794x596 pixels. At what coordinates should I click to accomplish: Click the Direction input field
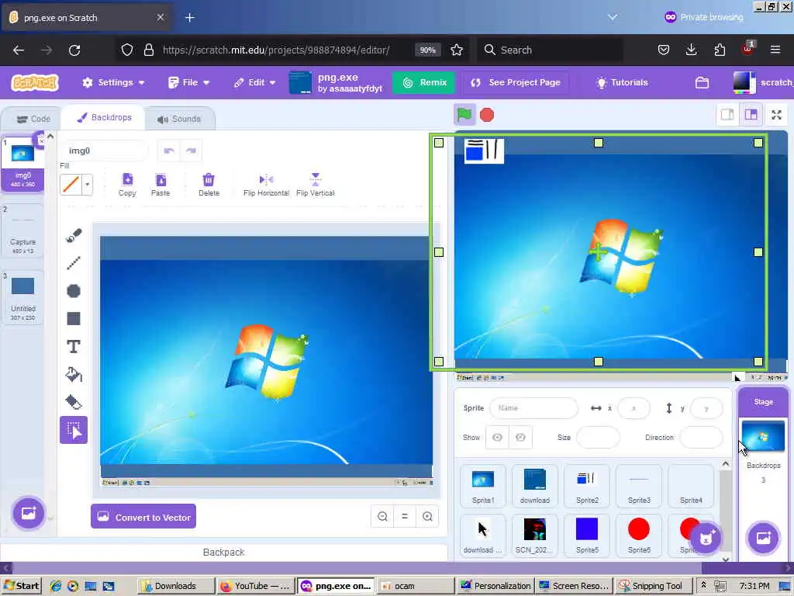point(701,438)
